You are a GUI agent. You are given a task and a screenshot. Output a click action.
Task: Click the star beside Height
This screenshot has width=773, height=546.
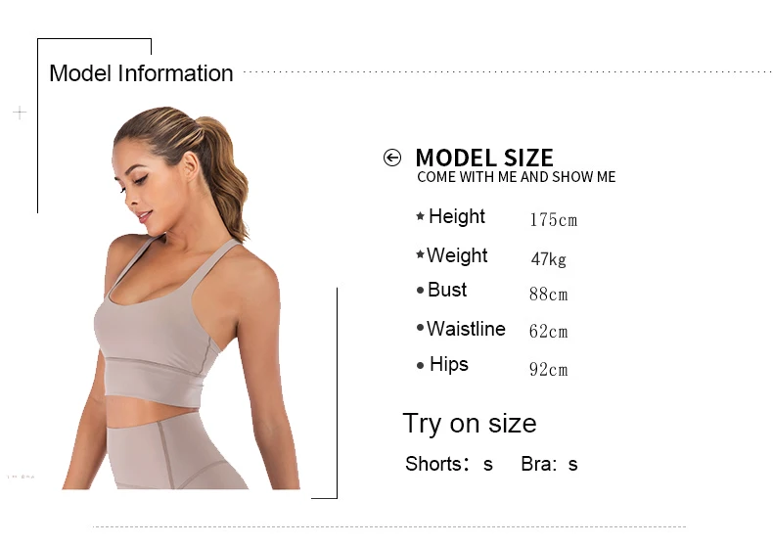pyautogui.click(x=420, y=216)
